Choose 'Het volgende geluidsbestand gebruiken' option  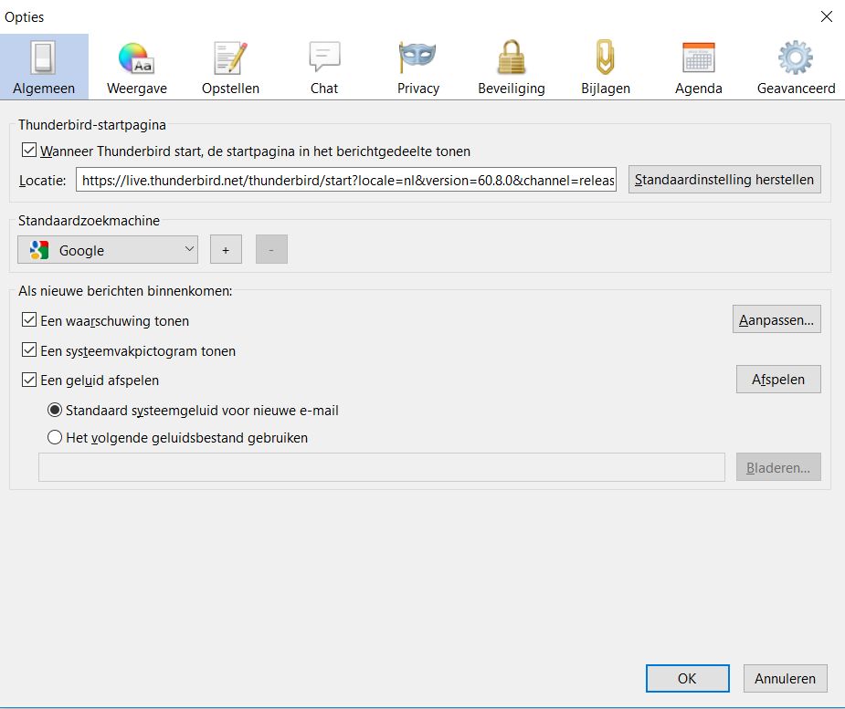pos(55,437)
